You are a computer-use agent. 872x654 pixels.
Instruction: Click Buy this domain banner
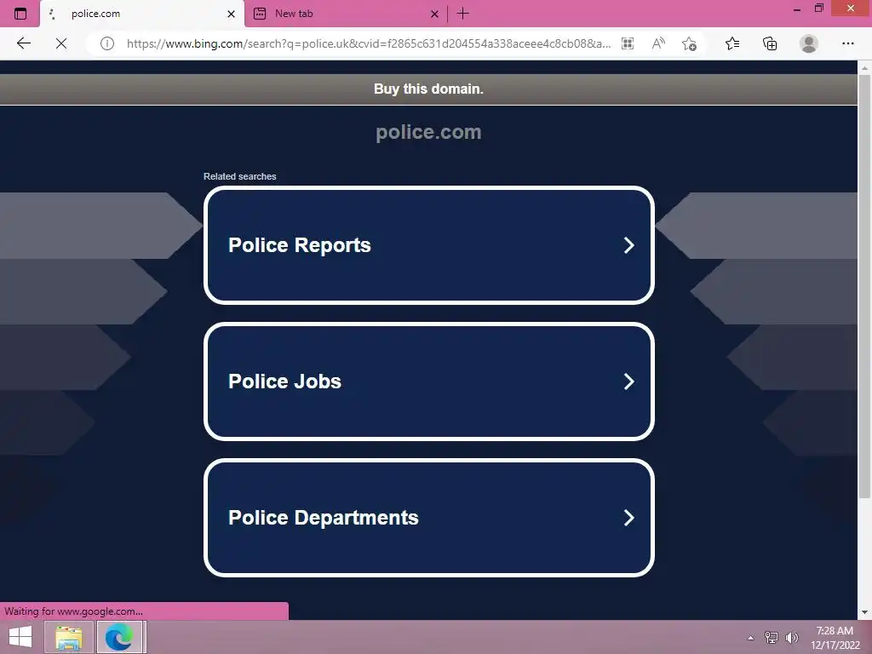pyautogui.click(x=429, y=89)
